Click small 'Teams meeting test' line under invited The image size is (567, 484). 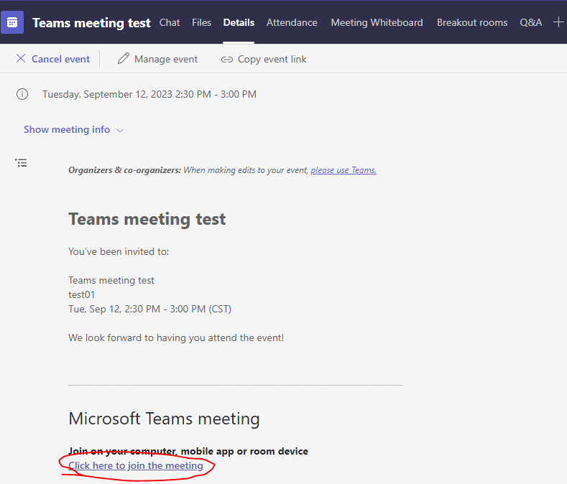(111, 280)
